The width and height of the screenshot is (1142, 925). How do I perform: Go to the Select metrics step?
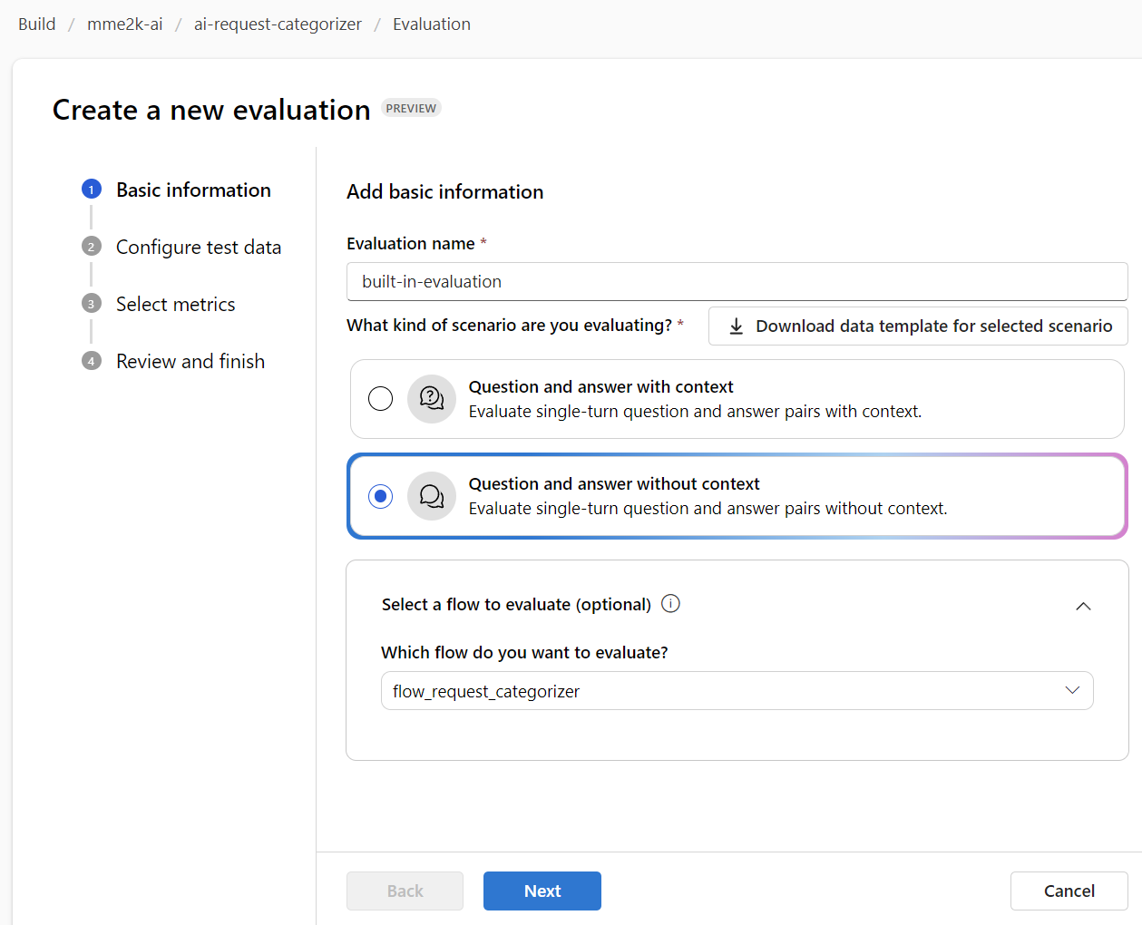(x=176, y=305)
